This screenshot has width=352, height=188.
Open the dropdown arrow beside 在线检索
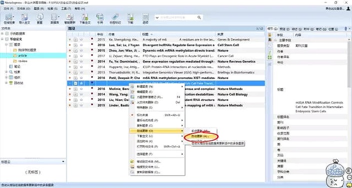(x=13, y=17)
